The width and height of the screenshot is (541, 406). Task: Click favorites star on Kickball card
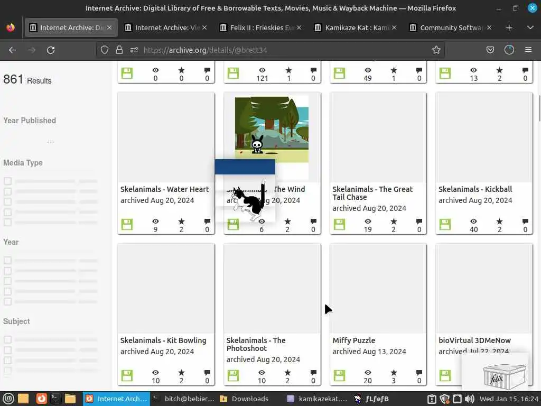tap(499, 222)
